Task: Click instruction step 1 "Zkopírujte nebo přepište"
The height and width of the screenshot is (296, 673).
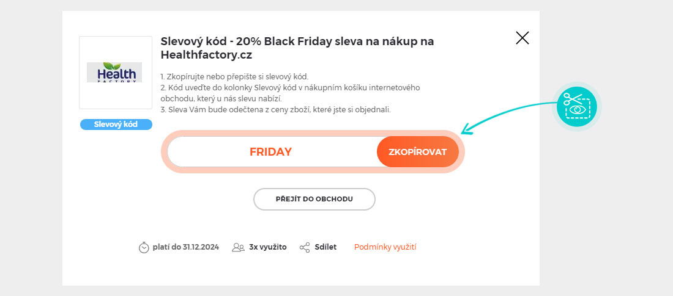Action: pyautogui.click(x=234, y=77)
